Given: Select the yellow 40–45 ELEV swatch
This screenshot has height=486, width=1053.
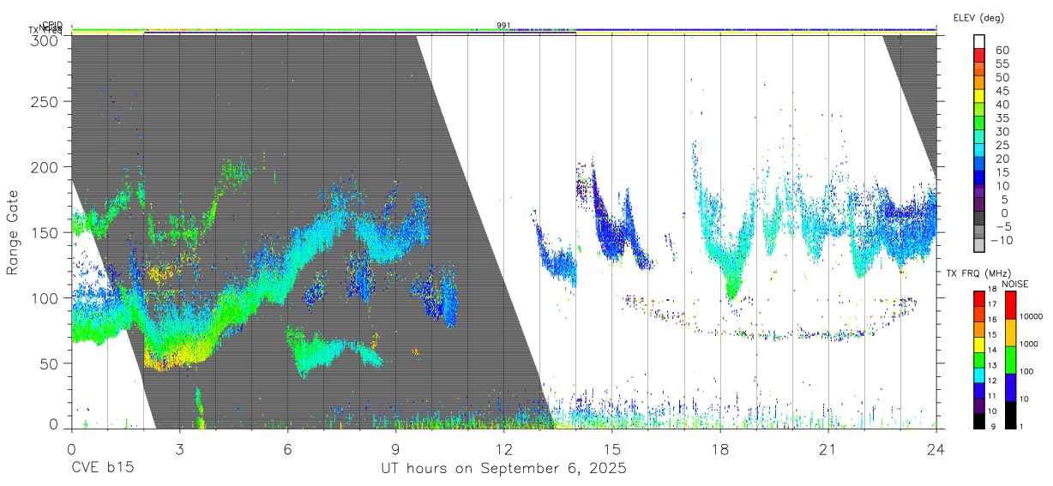Looking at the screenshot, I should pyautogui.click(x=979, y=97).
